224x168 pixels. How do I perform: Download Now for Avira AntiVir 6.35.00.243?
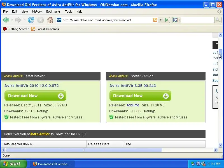(x=141, y=96)
